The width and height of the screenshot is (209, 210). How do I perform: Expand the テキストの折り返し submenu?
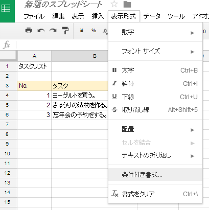click(155, 155)
